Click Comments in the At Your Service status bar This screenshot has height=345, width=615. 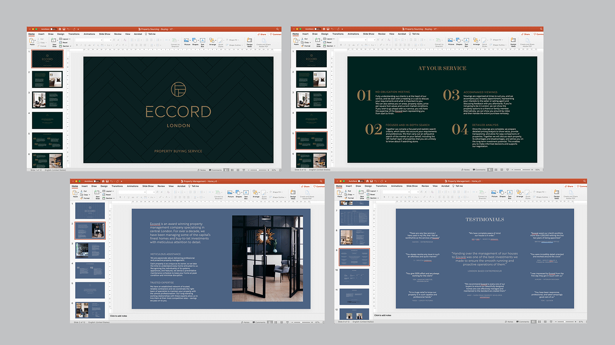click(x=479, y=169)
